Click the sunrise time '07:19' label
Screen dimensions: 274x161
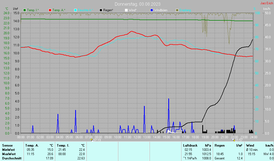point(97,140)
